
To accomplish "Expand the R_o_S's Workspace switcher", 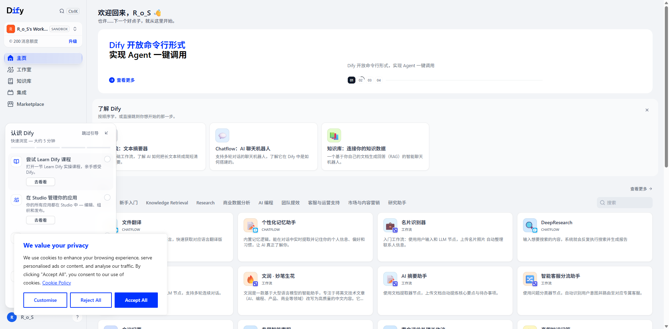I will click(75, 29).
